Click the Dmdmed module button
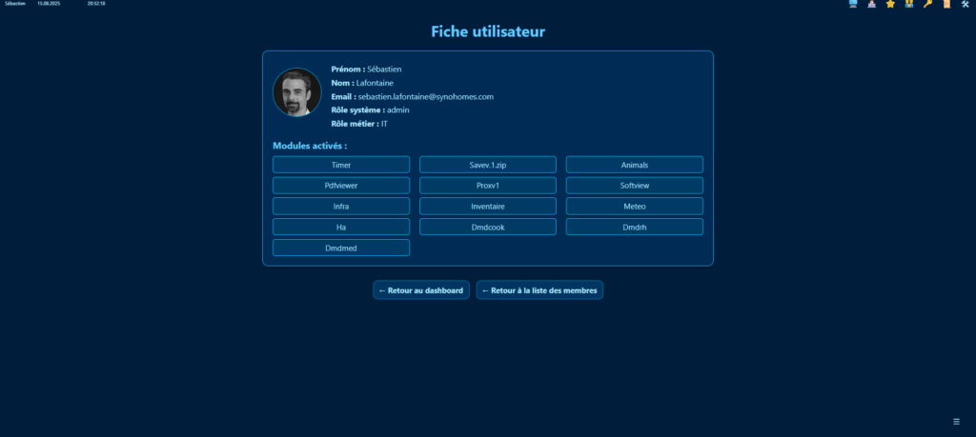The image size is (976, 437). tap(341, 248)
